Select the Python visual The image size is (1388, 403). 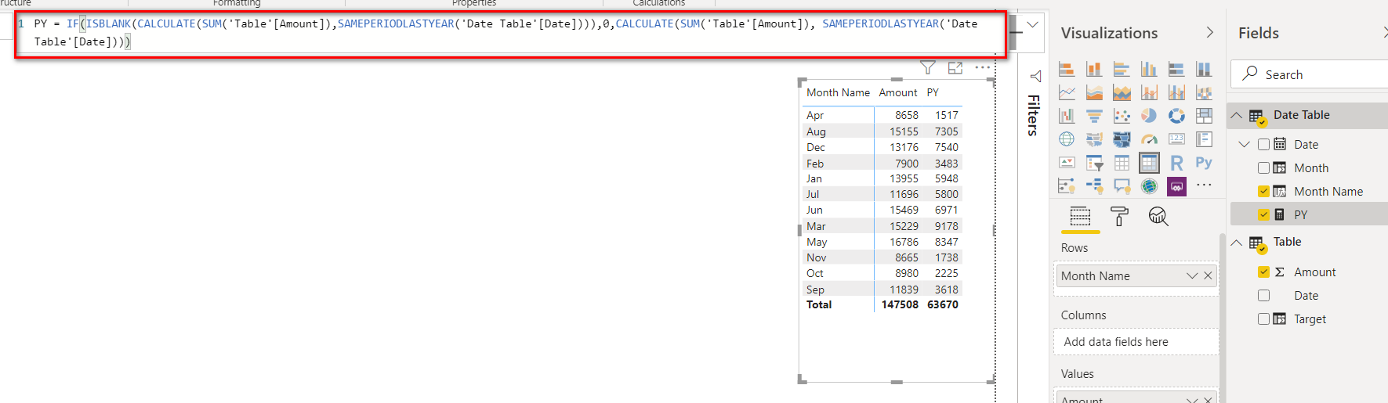pos(1204,163)
